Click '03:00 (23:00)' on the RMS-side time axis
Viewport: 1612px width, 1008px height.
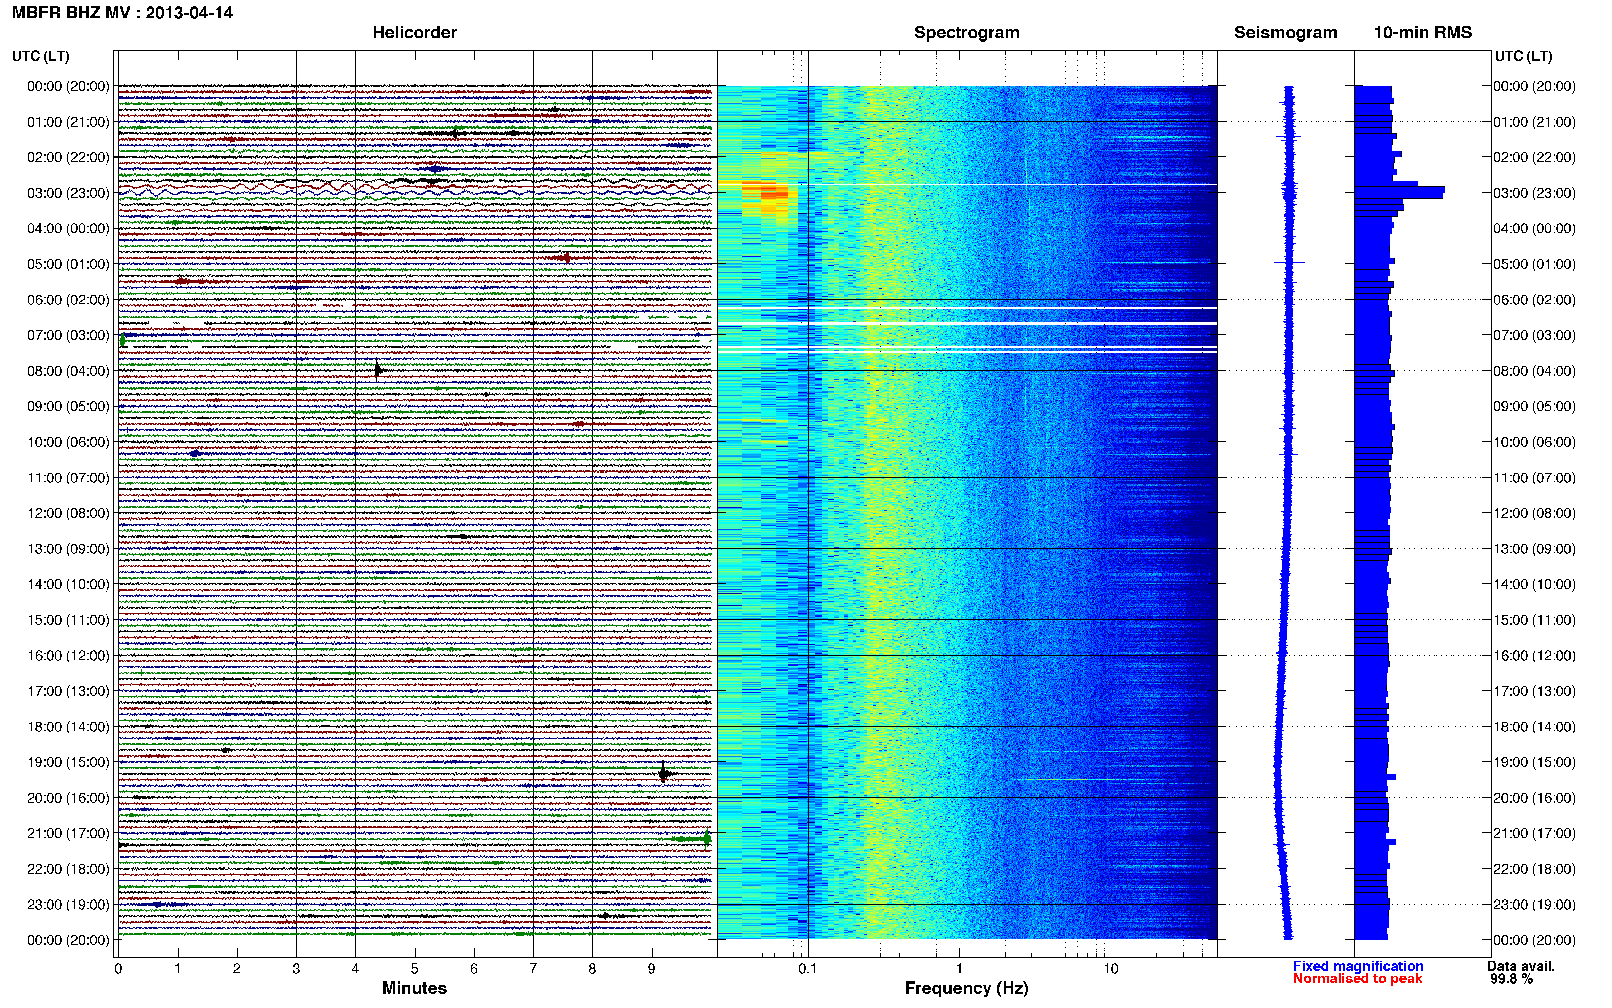pyautogui.click(x=1534, y=193)
